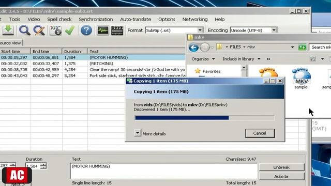Open recent pages dropdown beside forward button

pos(212,48)
